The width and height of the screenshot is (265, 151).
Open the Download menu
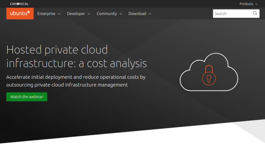[x=140, y=14]
